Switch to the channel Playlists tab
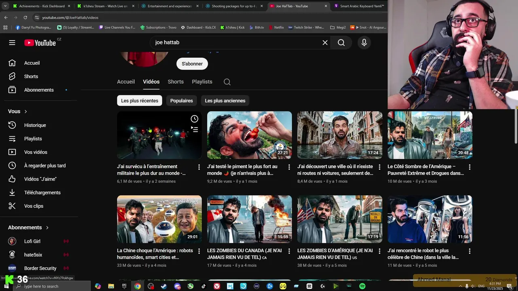 point(202,82)
